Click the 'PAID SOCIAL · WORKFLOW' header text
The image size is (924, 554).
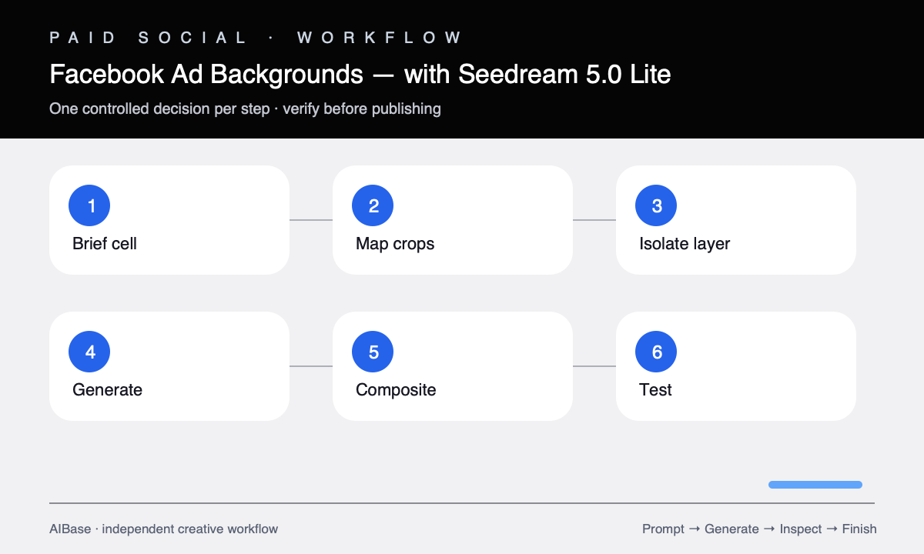(256, 37)
